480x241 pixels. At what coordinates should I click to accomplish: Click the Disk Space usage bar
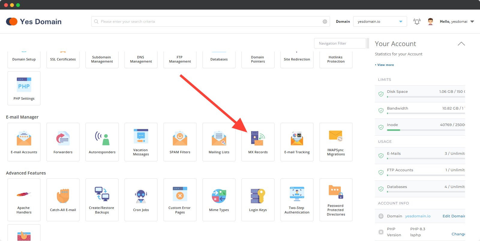[x=426, y=97]
